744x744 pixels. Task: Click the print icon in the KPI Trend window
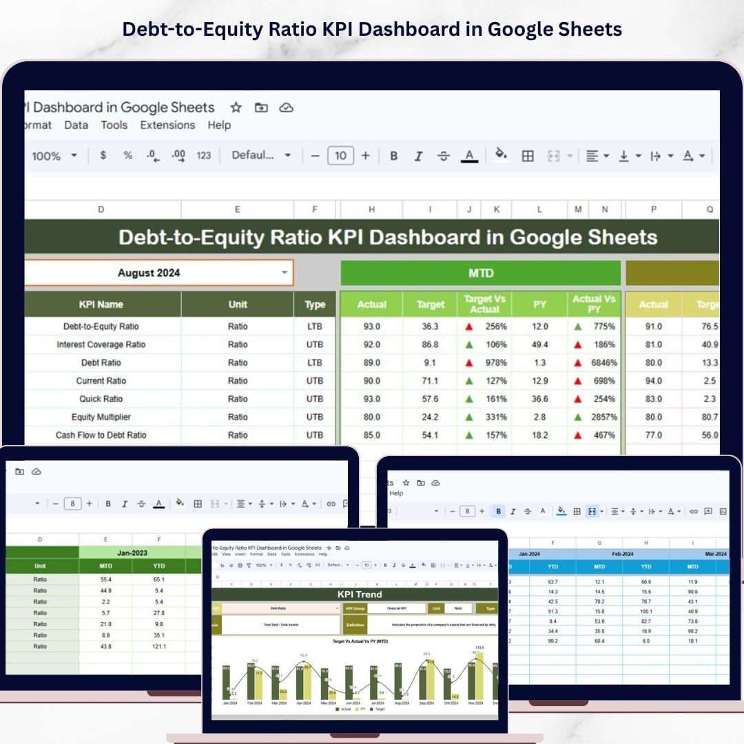click(x=239, y=565)
